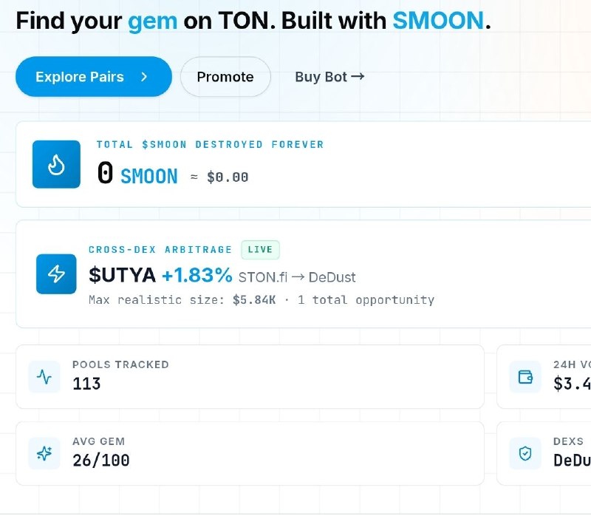Click the STON.fi → DeDust route text
The image size is (591, 516).
[297, 277]
